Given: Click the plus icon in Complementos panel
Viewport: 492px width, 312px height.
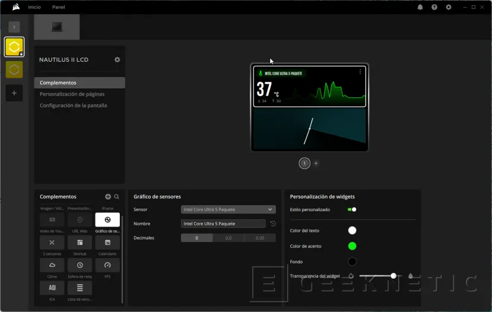Looking at the screenshot, I should tap(108, 196).
